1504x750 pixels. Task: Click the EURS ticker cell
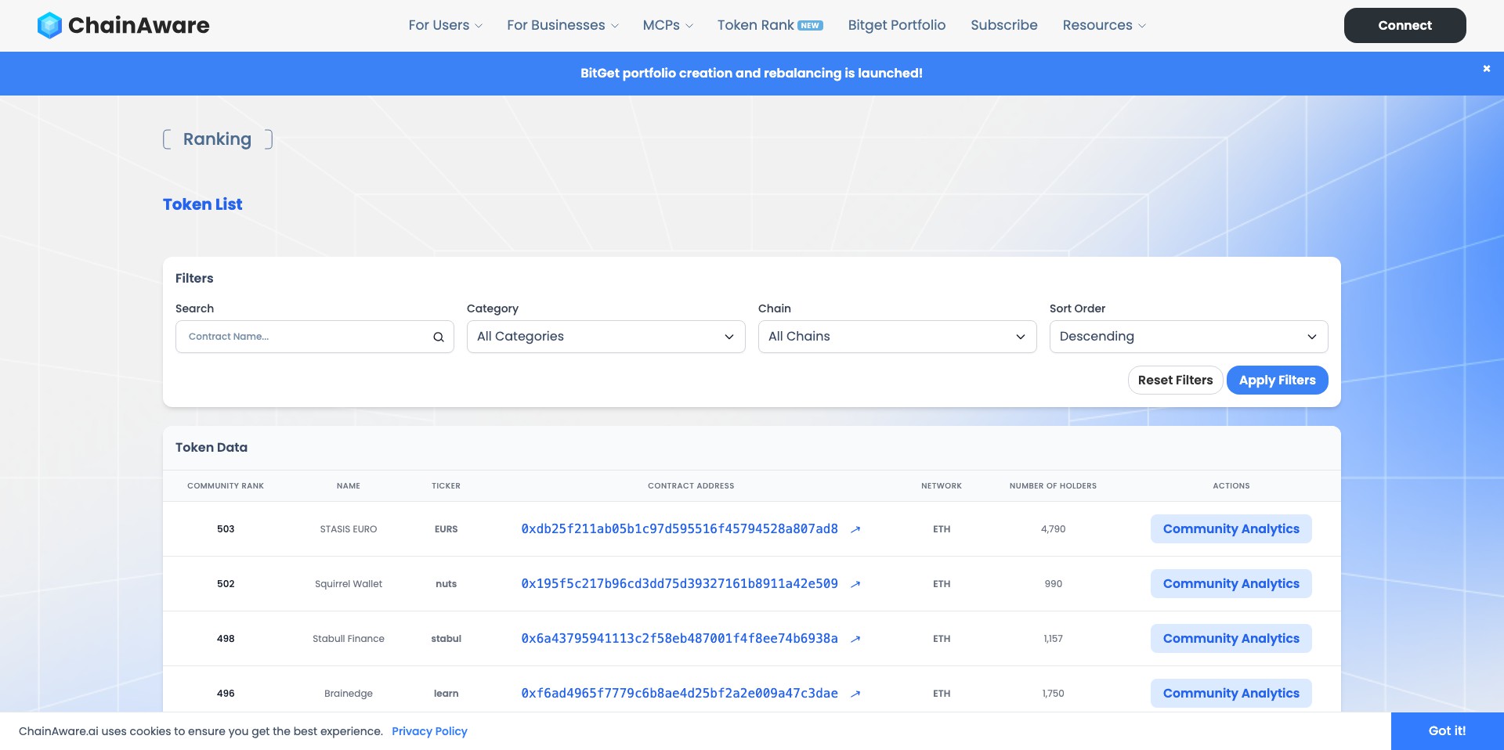point(446,529)
